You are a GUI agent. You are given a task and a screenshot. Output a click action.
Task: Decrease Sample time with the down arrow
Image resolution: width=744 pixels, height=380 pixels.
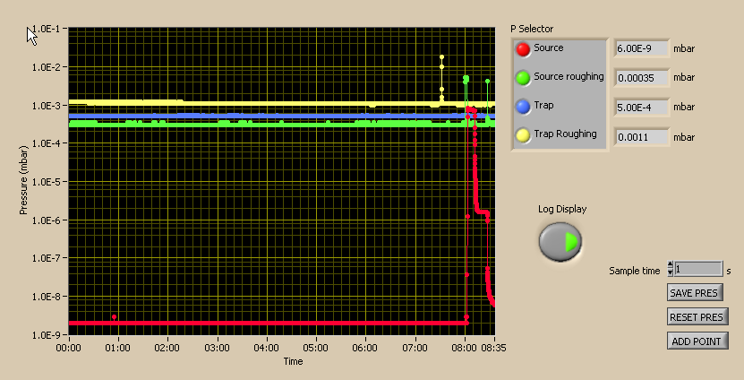(670, 272)
